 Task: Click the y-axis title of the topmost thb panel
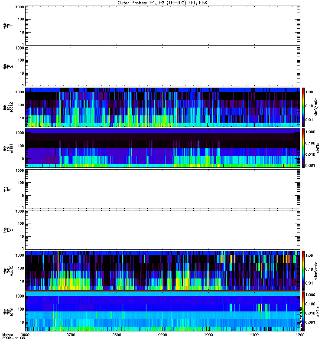pos(8,26)
